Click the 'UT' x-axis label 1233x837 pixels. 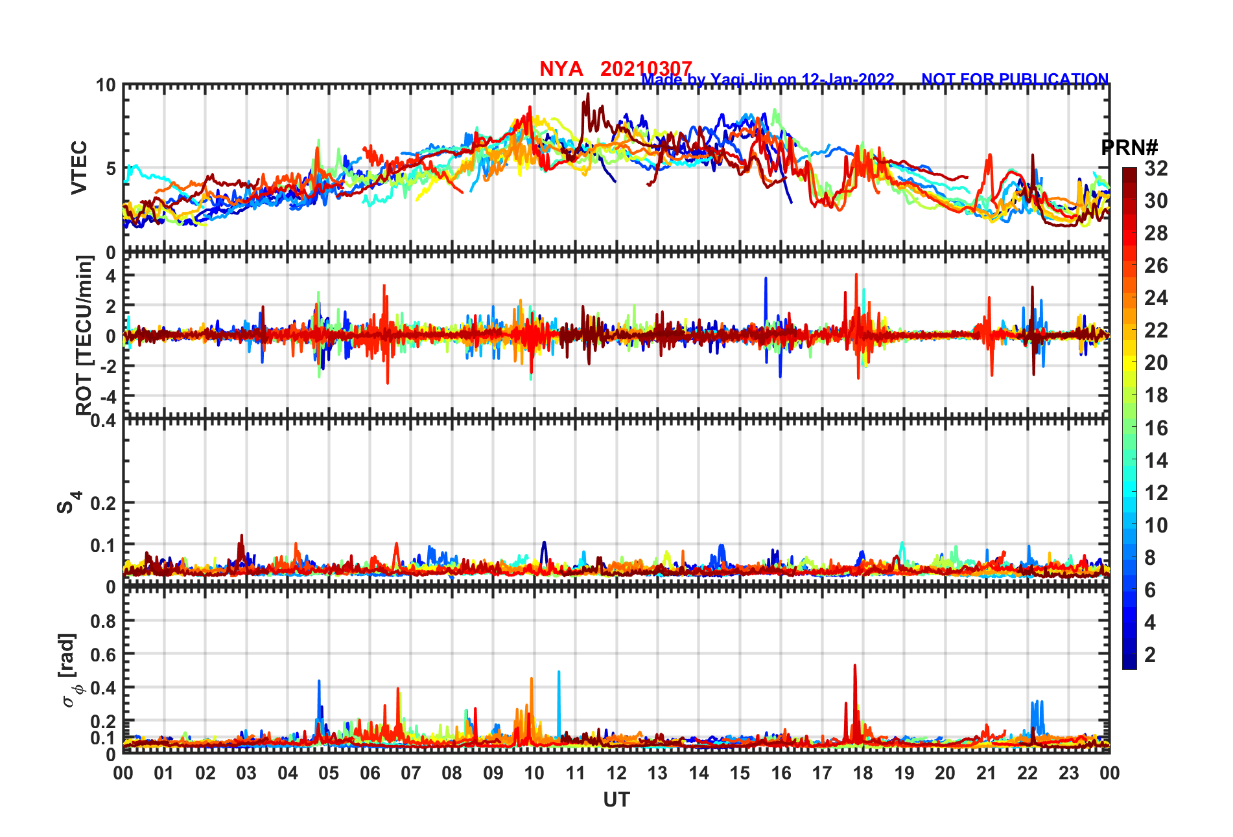[x=616, y=800]
